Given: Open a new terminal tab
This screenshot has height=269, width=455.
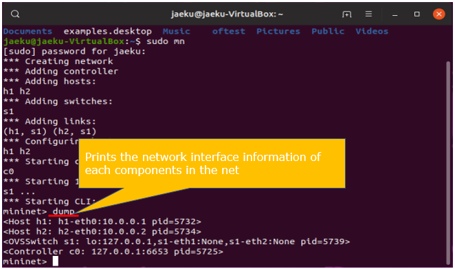Looking at the screenshot, I should (x=346, y=14).
